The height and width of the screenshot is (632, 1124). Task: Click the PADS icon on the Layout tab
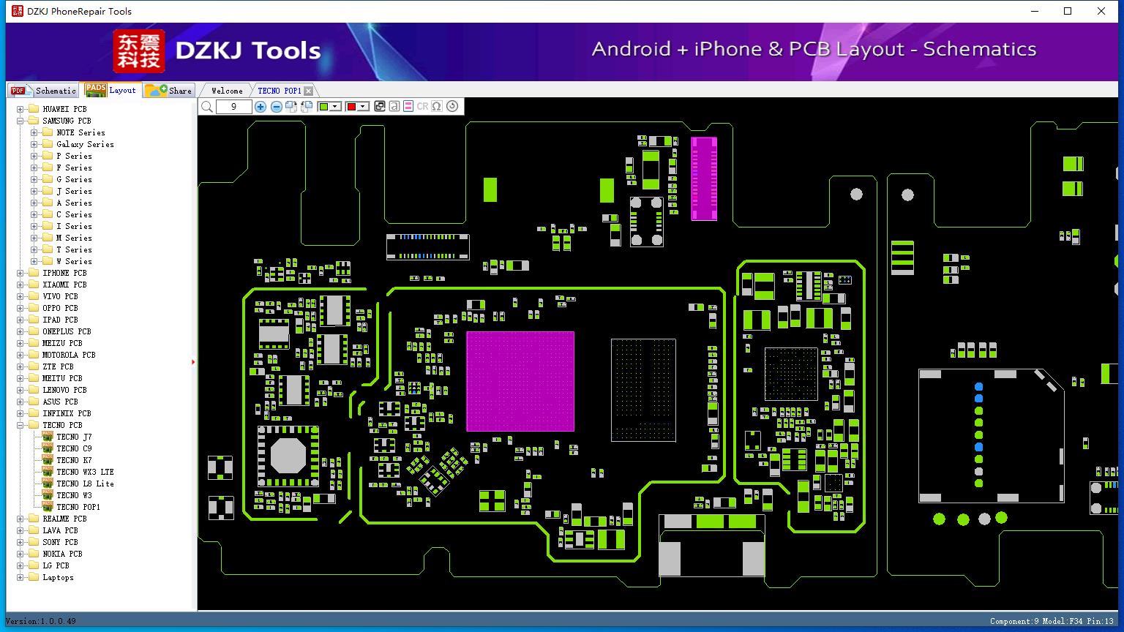click(x=96, y=90)
